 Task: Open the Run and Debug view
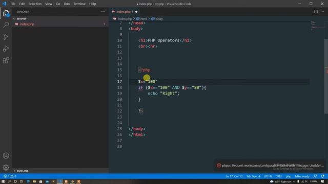tap(6, 49)
